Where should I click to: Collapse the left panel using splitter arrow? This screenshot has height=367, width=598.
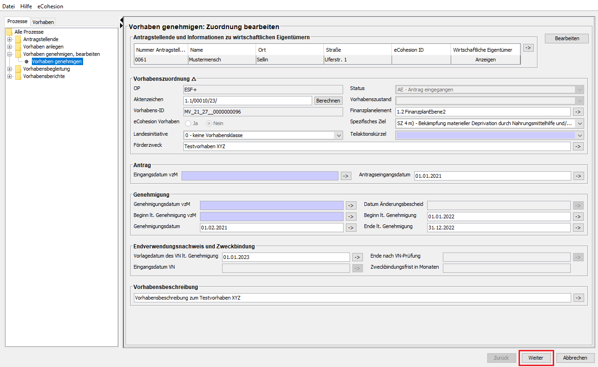121,19
